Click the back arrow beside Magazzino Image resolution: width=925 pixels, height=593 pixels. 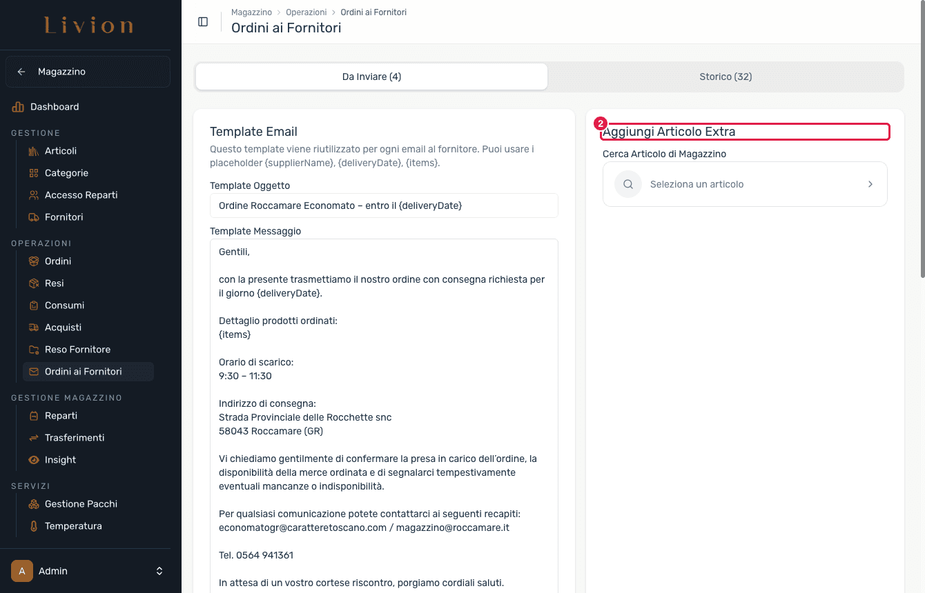tap(21, 72)
